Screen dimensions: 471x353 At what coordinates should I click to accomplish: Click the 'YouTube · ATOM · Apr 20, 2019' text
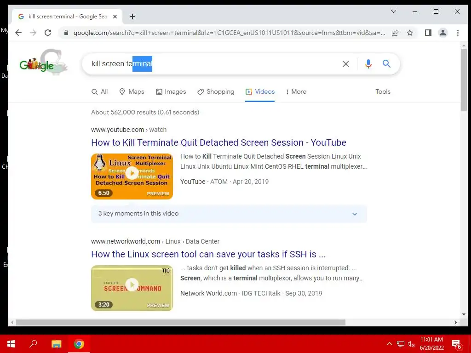224,182
